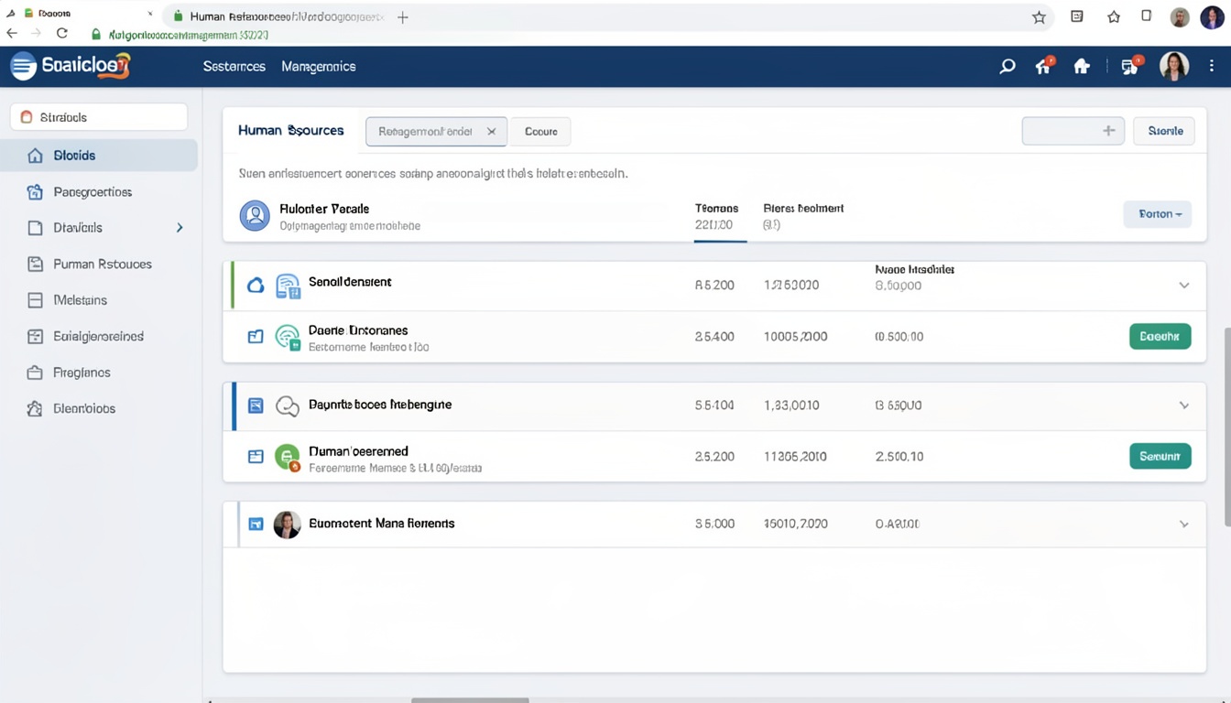Expand the Dayntsbooes Inebengine row chevron
Screen dimensions: 1231x703
(1183, 405)
